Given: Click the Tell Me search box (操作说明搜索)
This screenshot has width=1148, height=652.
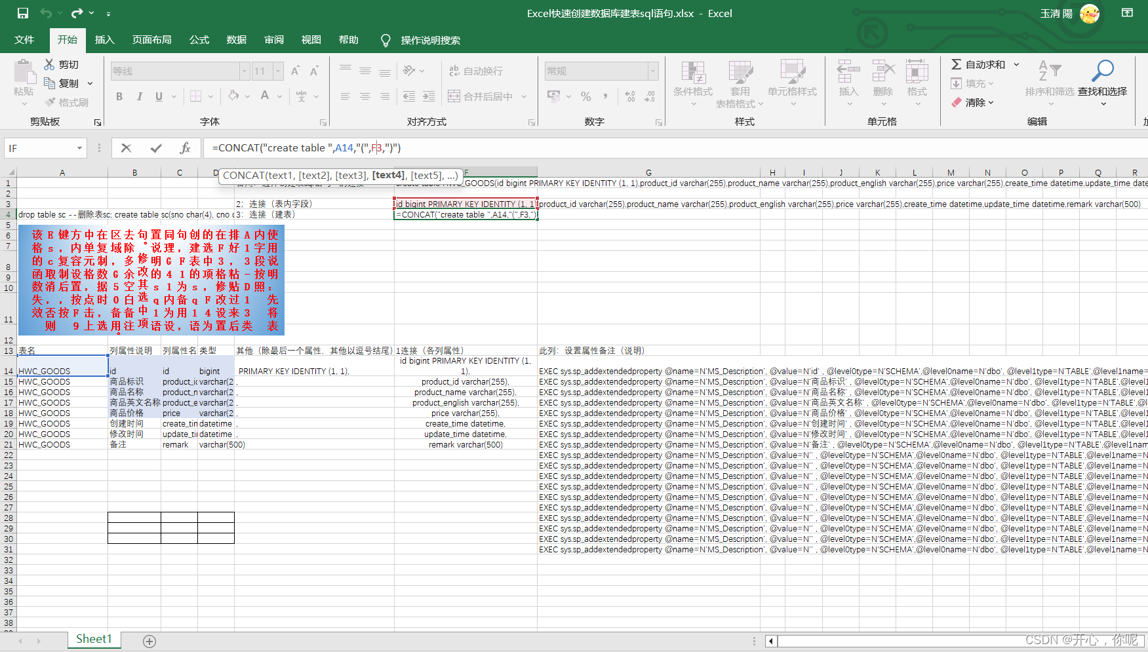Looking at the screenshot, I should point(430,40).
